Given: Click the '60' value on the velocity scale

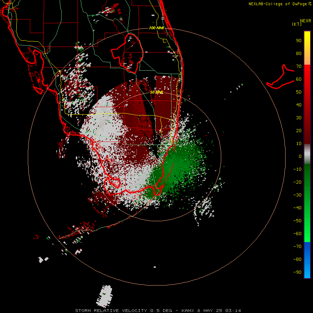Looking at the screenshot, I should [x=299, y=79].
